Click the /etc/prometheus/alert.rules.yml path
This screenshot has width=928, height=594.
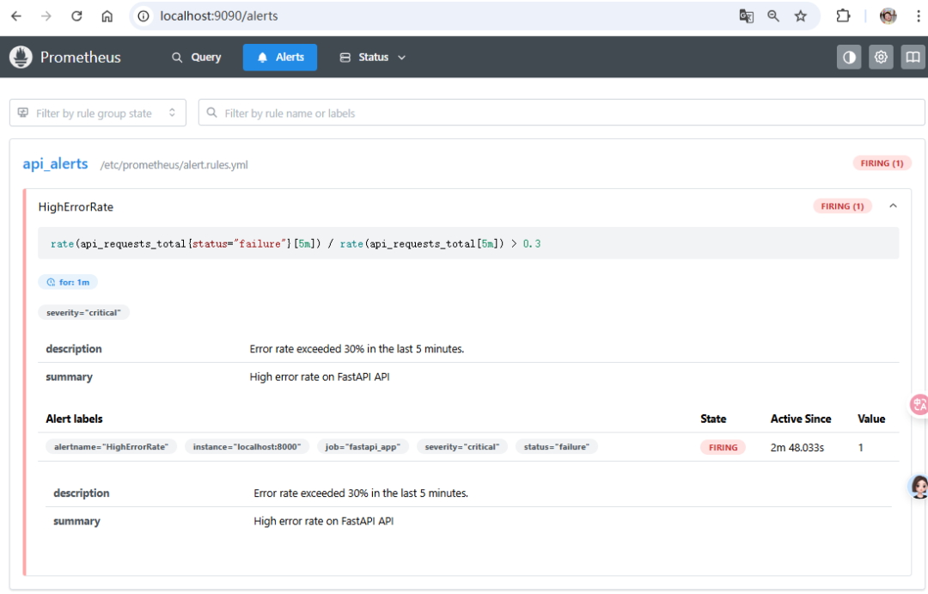[x=174, y=165]
